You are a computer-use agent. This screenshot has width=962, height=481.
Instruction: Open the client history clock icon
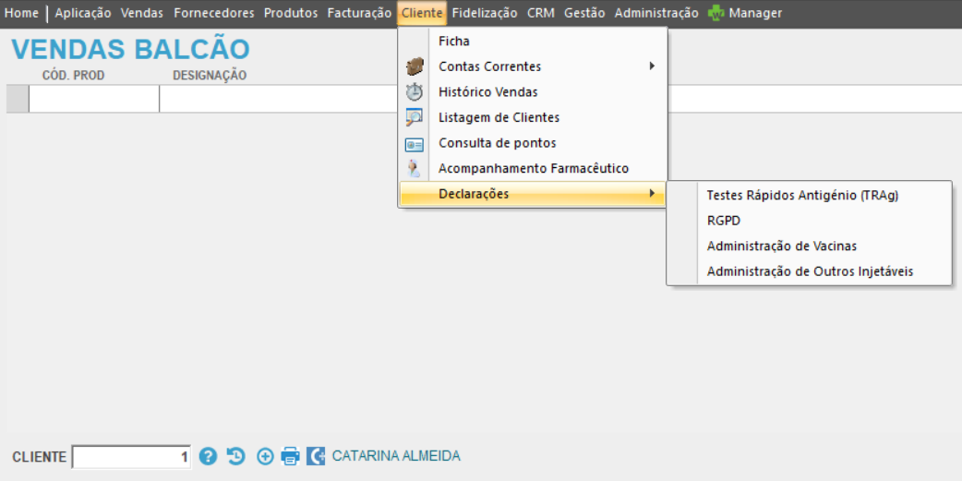click(x=236, y=456)
